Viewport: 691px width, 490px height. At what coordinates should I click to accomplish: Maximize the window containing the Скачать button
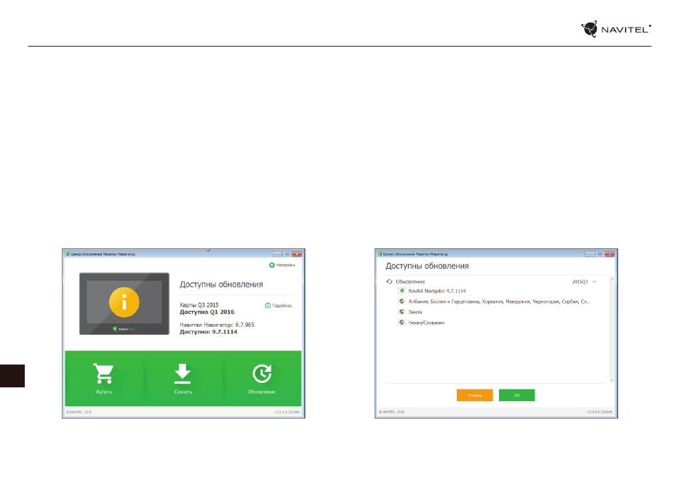(x=287, y=254)
